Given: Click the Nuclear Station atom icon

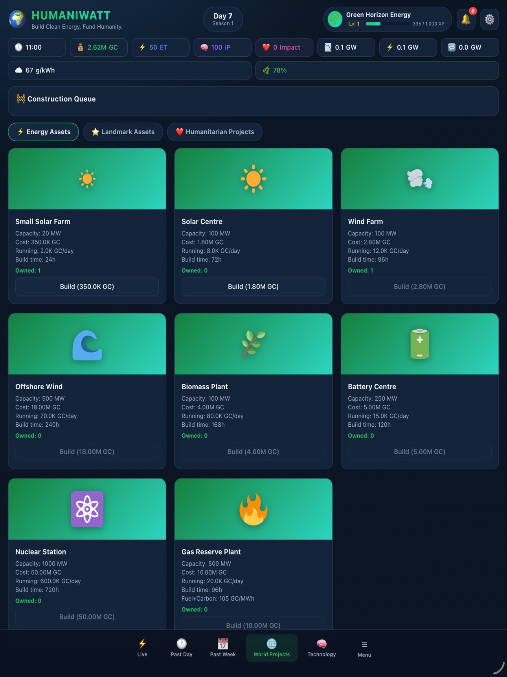Looking at the screenshot, I should pos(87,509).
